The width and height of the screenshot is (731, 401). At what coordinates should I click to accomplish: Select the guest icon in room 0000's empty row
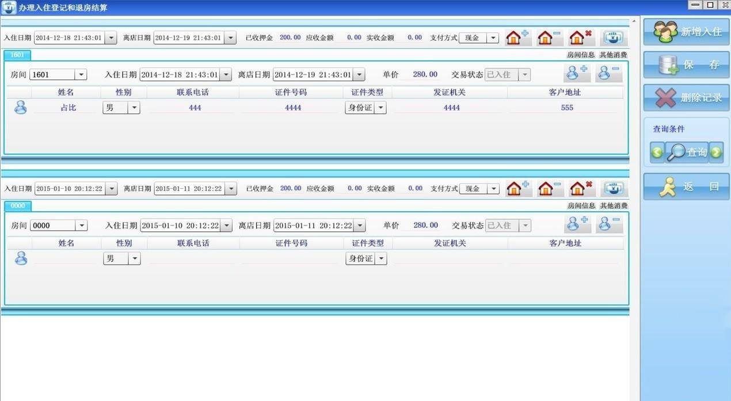click(21, 258)
